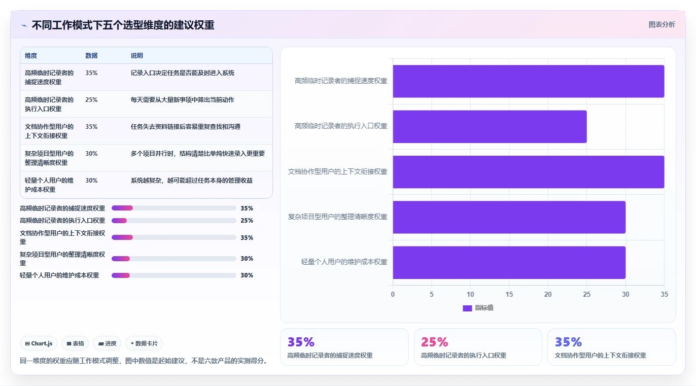This screenshot has width=696, height=386.
Task: Click description 多个项目并行时，结构清楚比单纯快速录入更重要
Action: coord(198,154)
